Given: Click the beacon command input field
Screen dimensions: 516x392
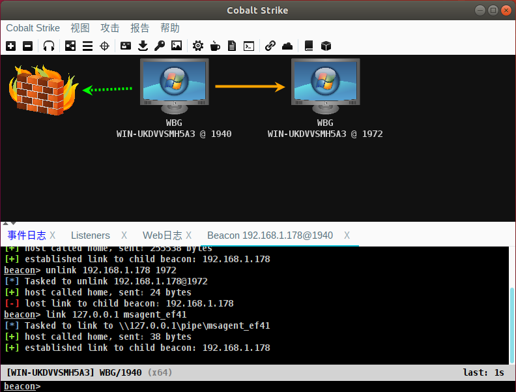Looking at the screenshot, I should click(258, 386).
